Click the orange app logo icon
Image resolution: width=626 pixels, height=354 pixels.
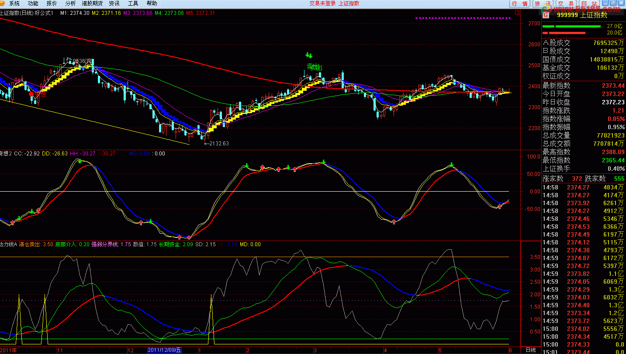click(3, 3)
